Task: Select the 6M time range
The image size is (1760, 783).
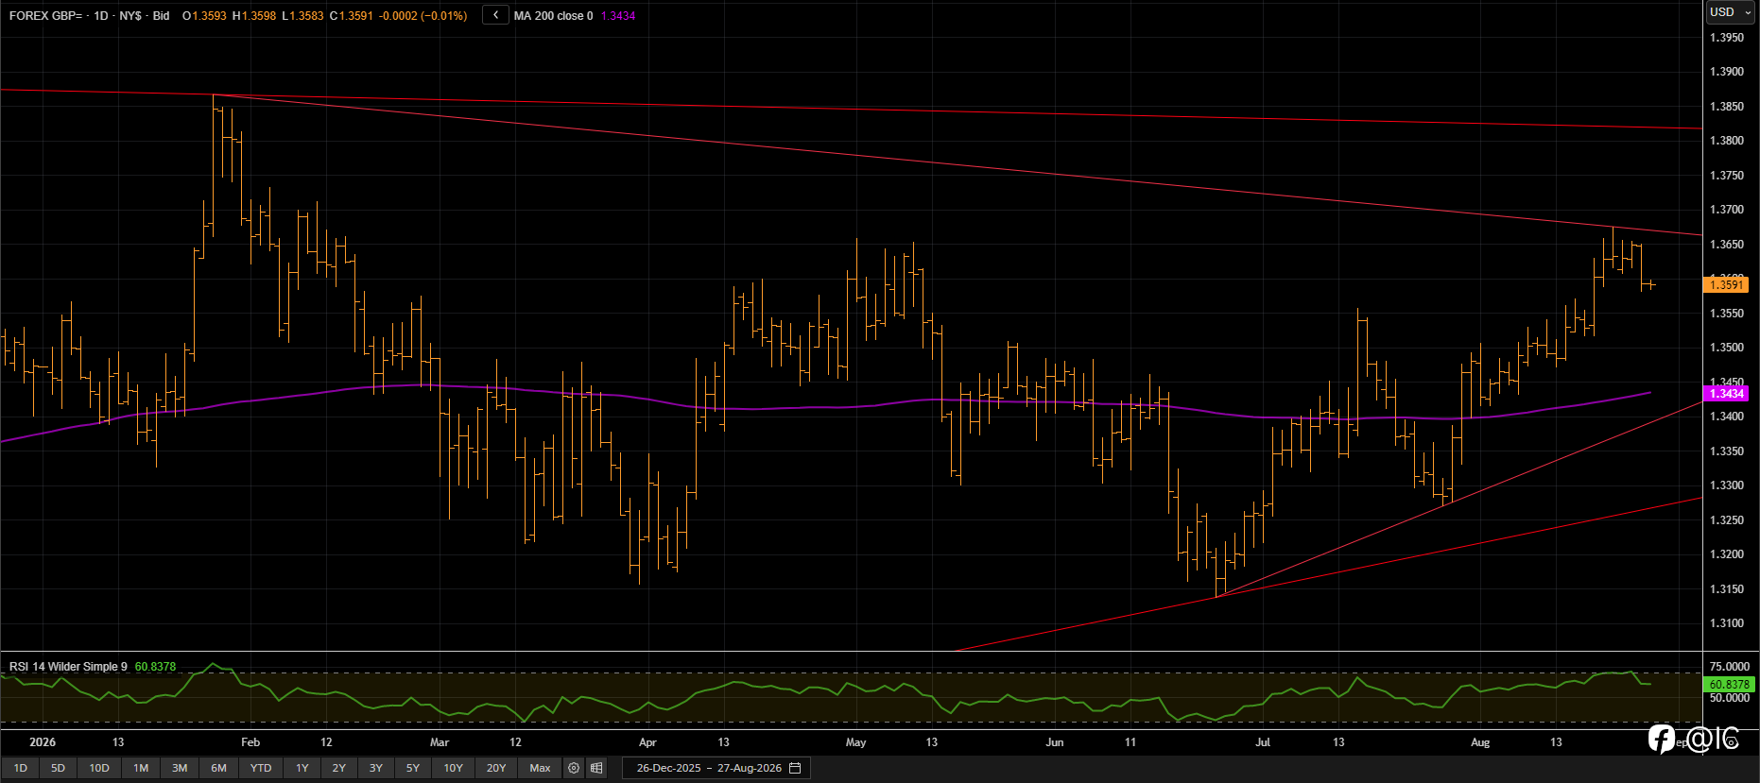Action: coord(218,768)
